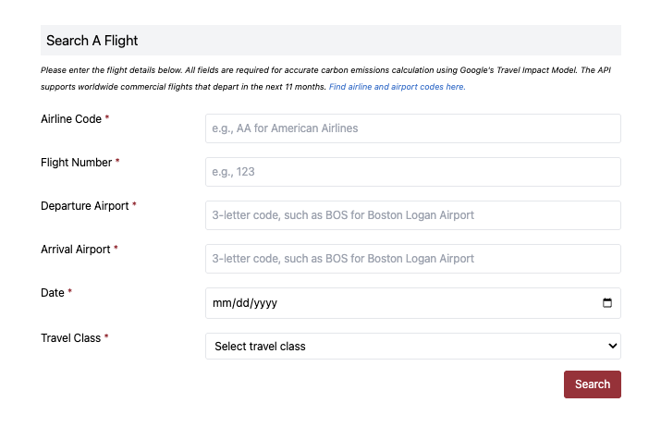661x439 pixels.
Task: Click the red asterisk beside Airline Code
Action: point(107,119)
